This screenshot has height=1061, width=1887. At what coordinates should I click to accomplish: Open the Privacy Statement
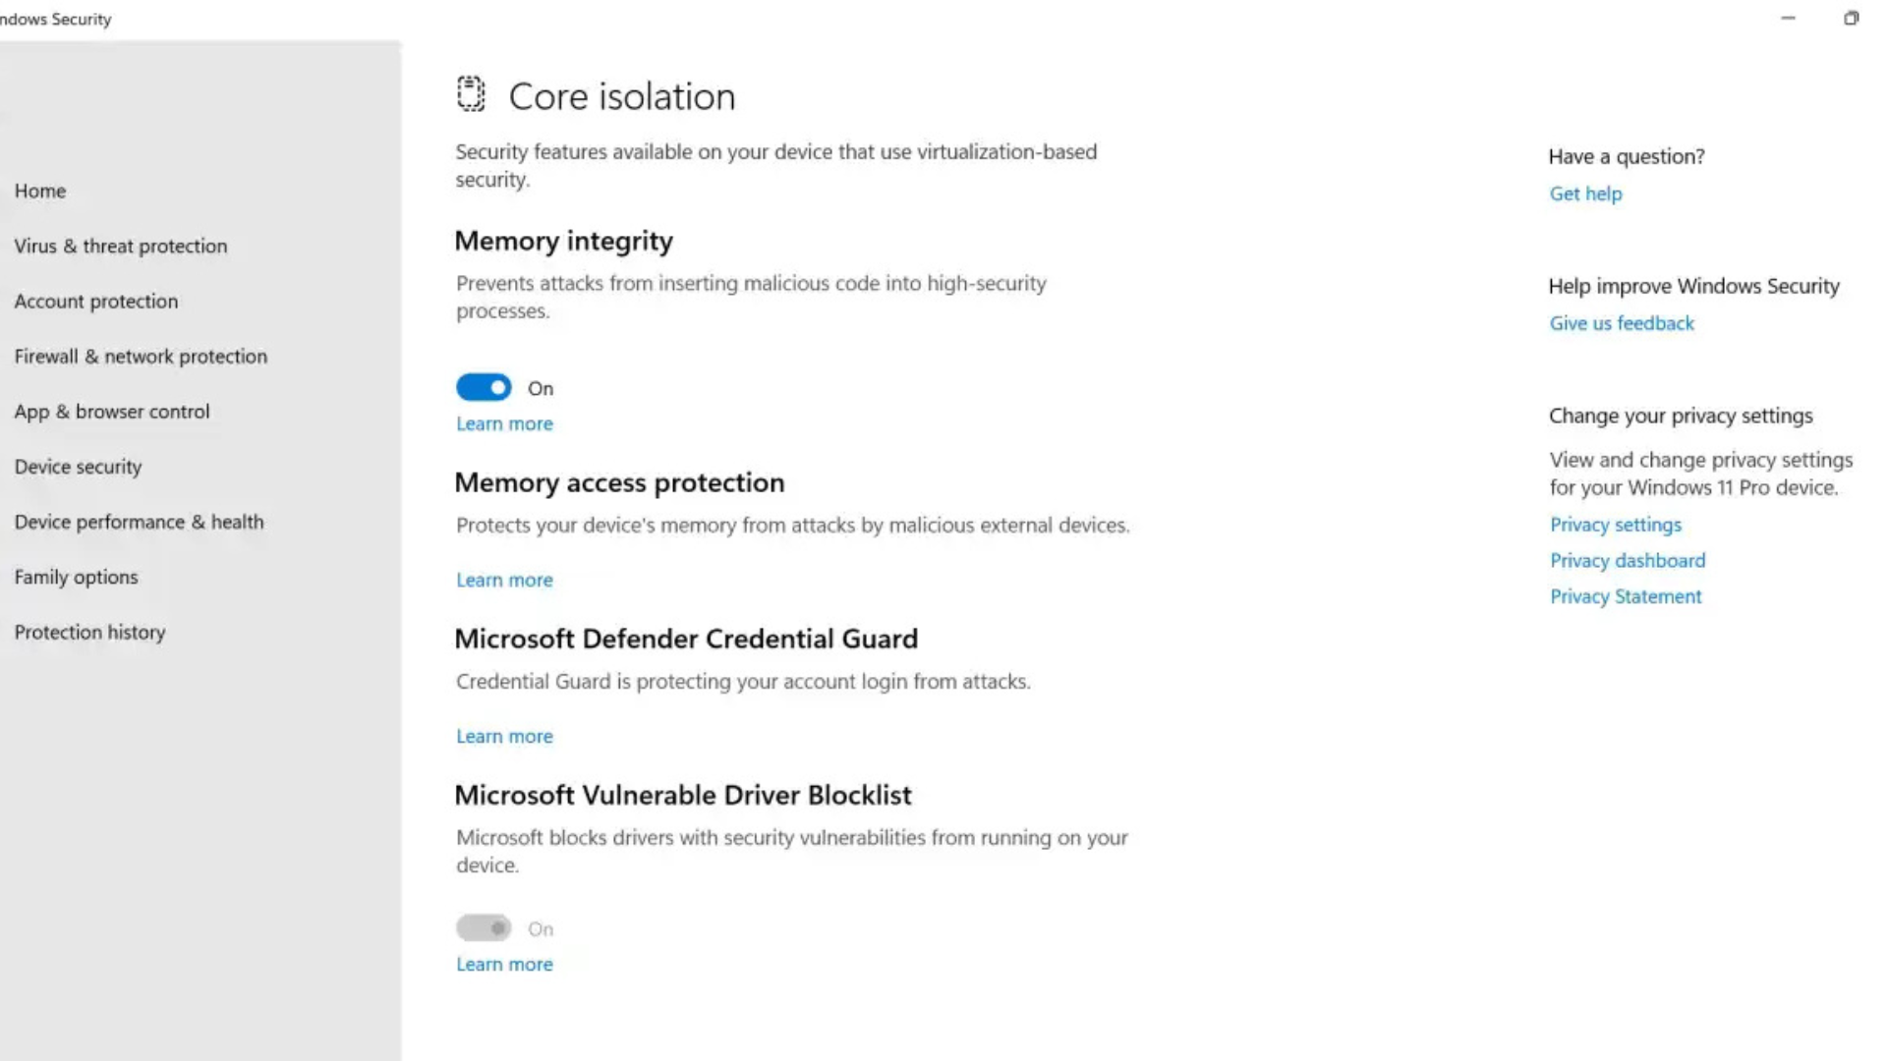pyautogui.click(x=1626, y=596)
